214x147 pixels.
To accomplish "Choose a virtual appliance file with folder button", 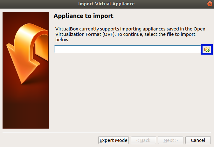I will point(207,49).
